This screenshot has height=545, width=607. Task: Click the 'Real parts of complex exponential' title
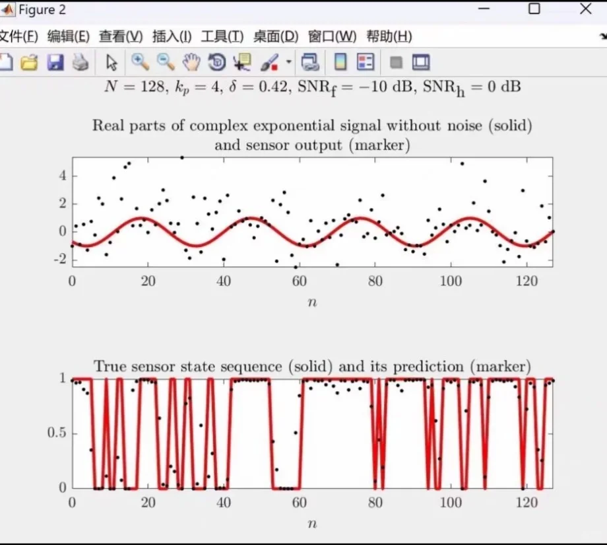click(x=312, y=135)
